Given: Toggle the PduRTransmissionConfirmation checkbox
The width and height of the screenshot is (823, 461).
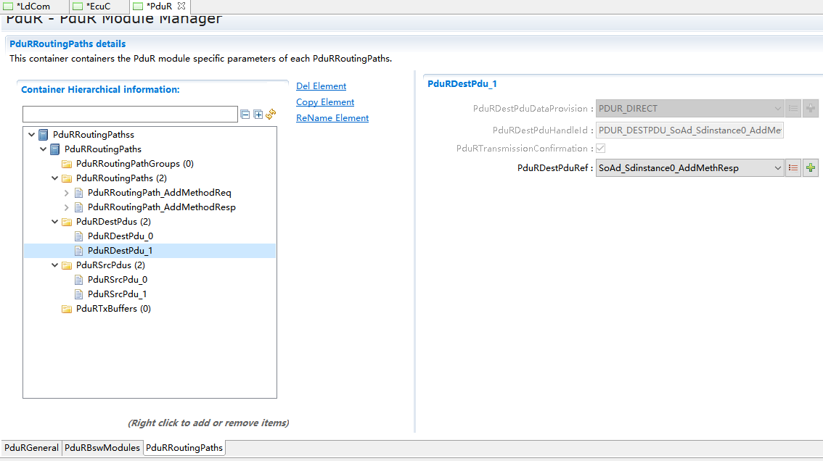Looking at the screenshot, I should pos(601,149).
